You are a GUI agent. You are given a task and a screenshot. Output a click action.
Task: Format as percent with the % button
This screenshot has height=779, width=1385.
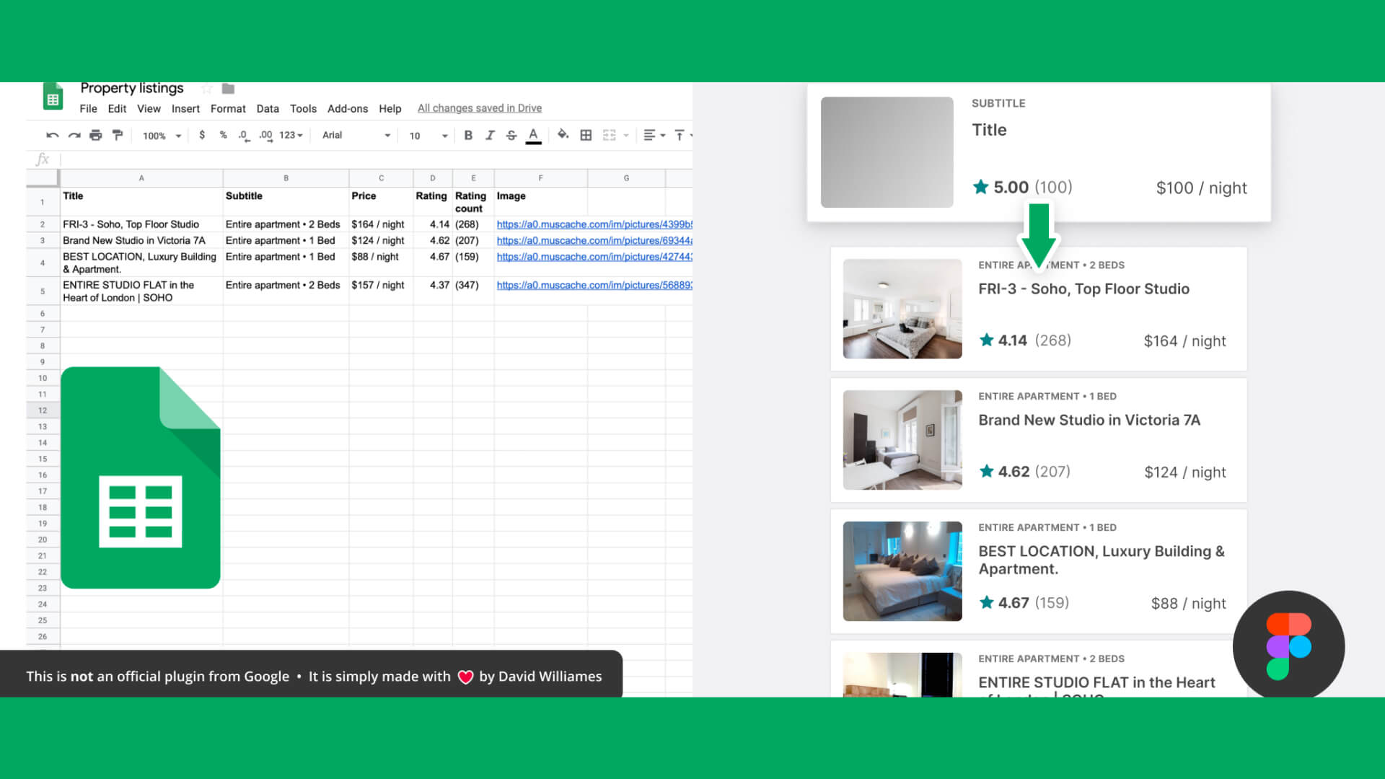(223, 135)
